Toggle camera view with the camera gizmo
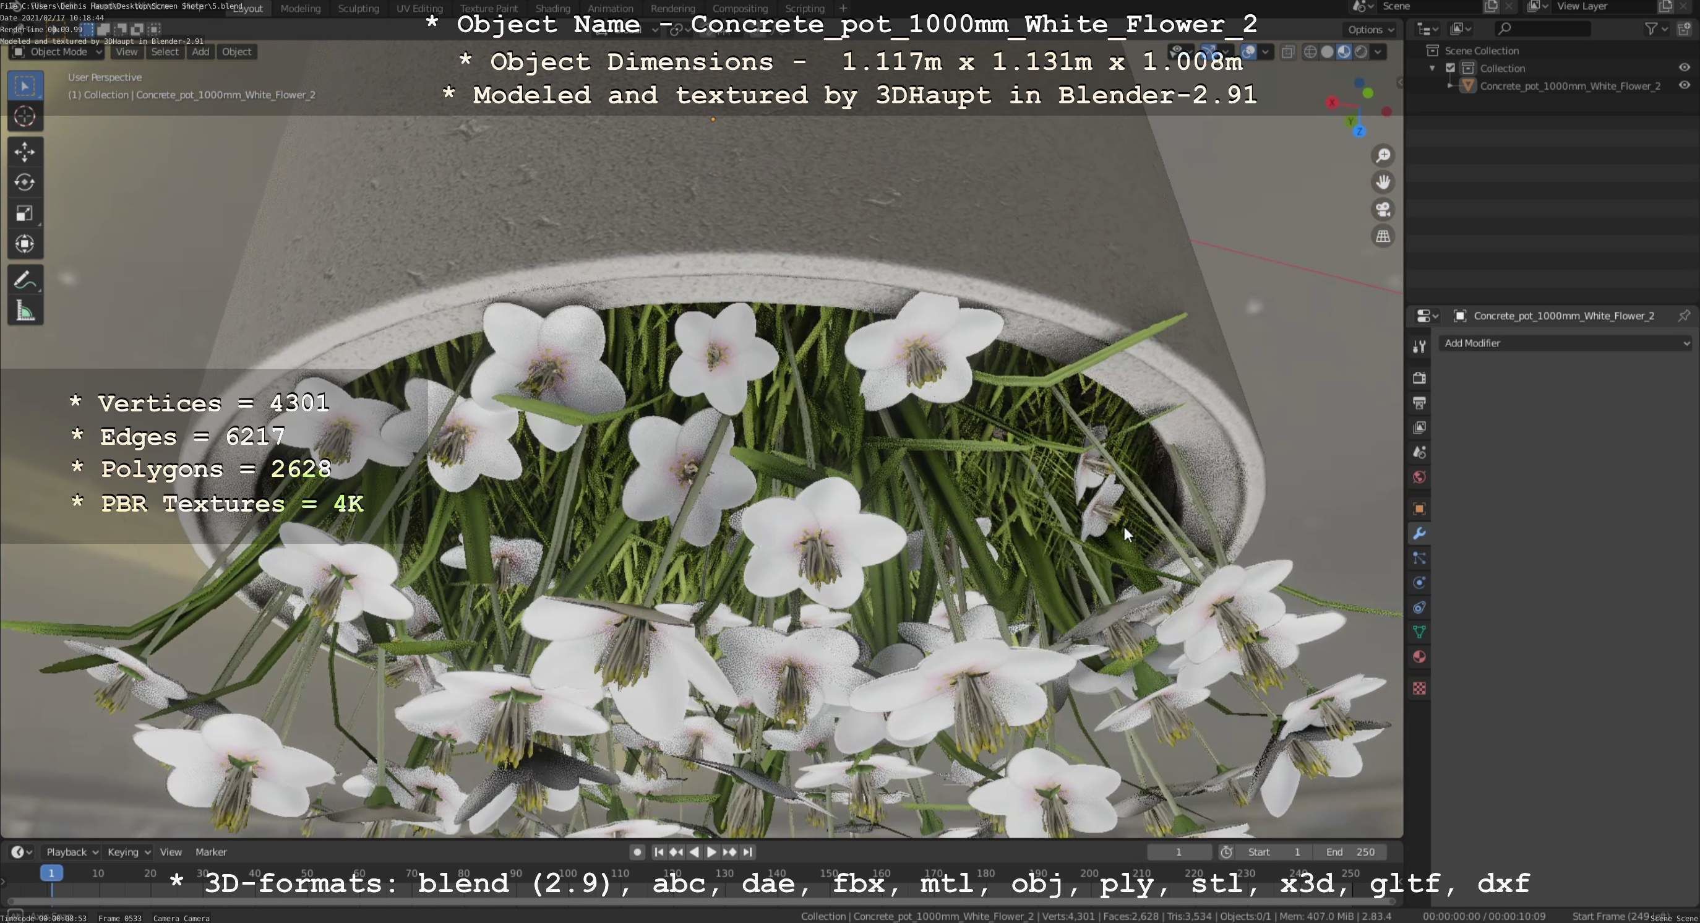Screen dimensions: 1700x923 point(1383,209)
